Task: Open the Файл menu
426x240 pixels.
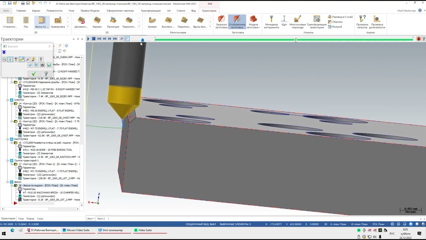Action: 6,11
